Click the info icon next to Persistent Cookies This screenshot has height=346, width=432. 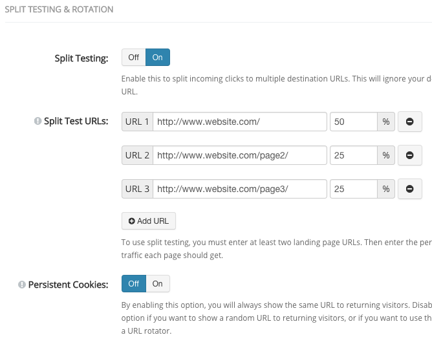click(21, 284)
